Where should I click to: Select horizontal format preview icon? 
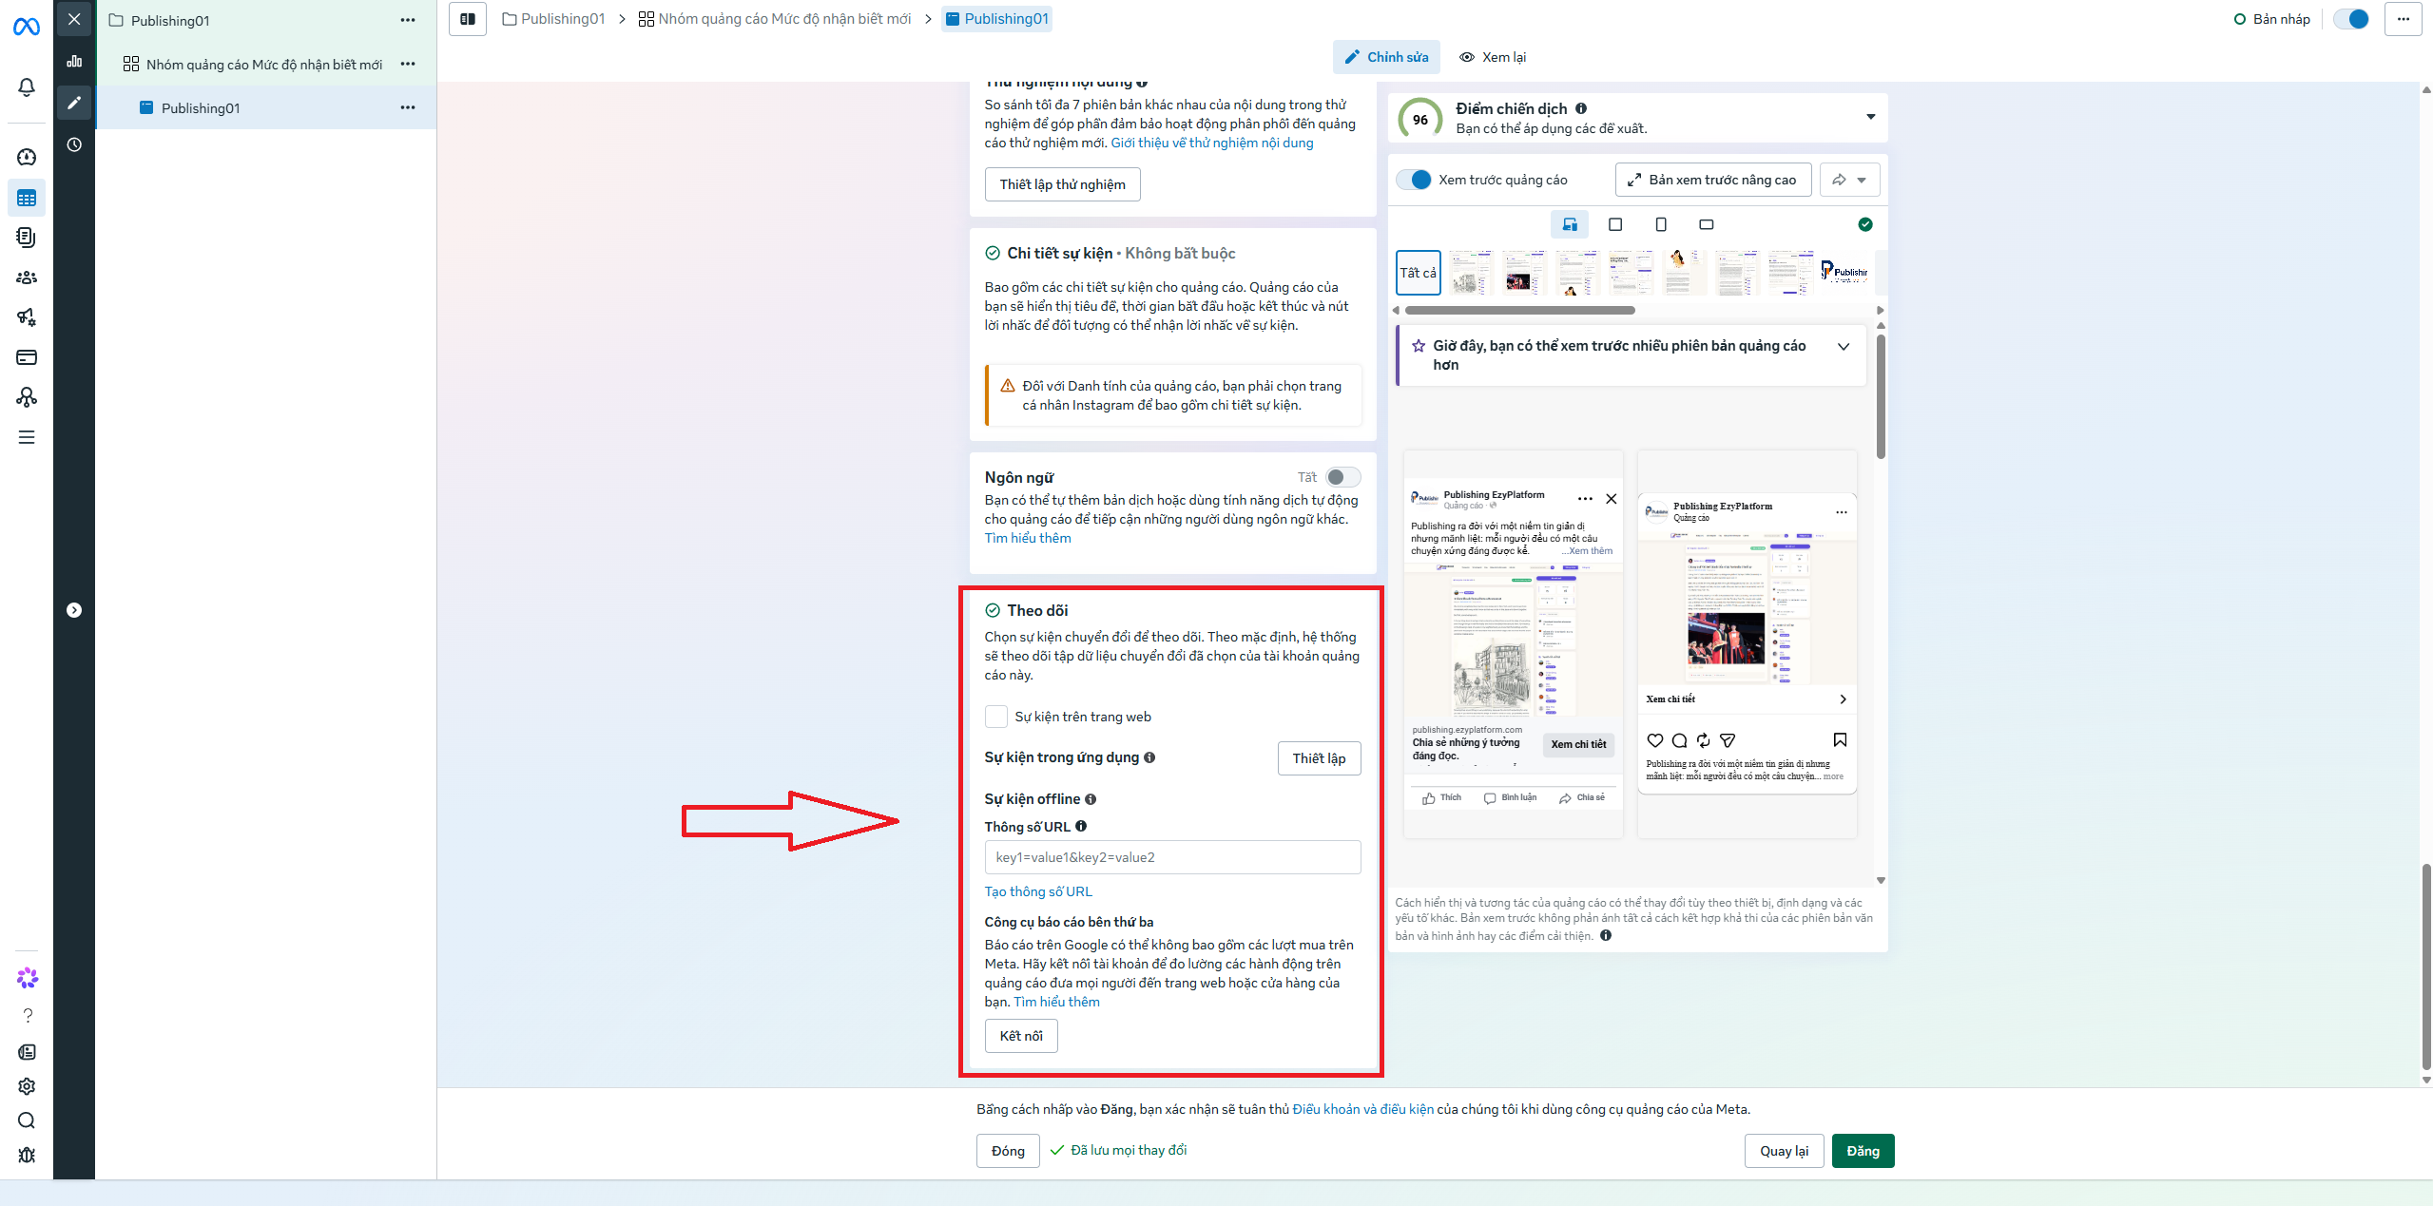(x=1707, y=224)
